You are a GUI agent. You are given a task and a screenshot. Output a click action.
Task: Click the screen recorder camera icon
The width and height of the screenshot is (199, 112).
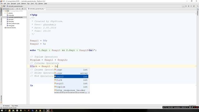click(x=190, y=107)
